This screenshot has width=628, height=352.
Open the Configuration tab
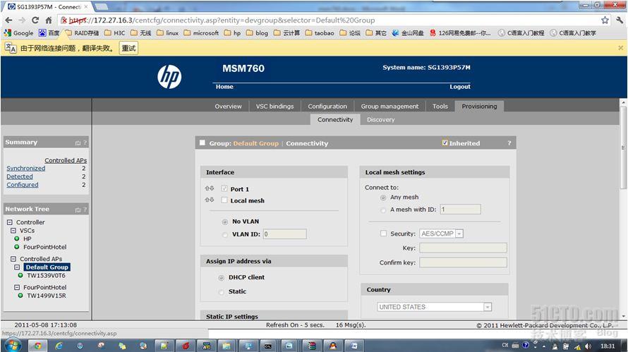[327, 106]
